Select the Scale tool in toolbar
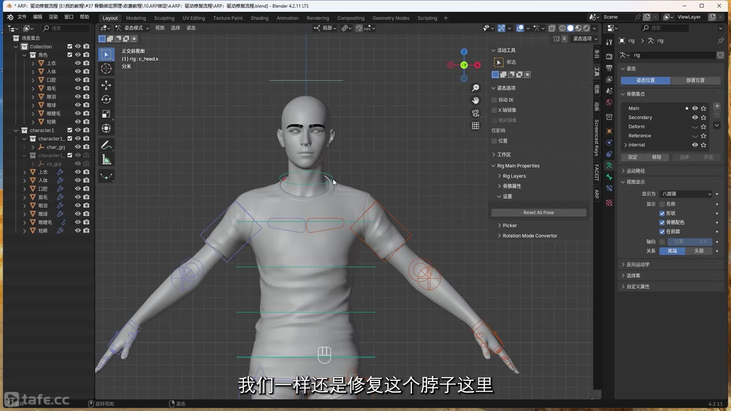The height and width of the screenshot is (411, 731). [106, 114]
